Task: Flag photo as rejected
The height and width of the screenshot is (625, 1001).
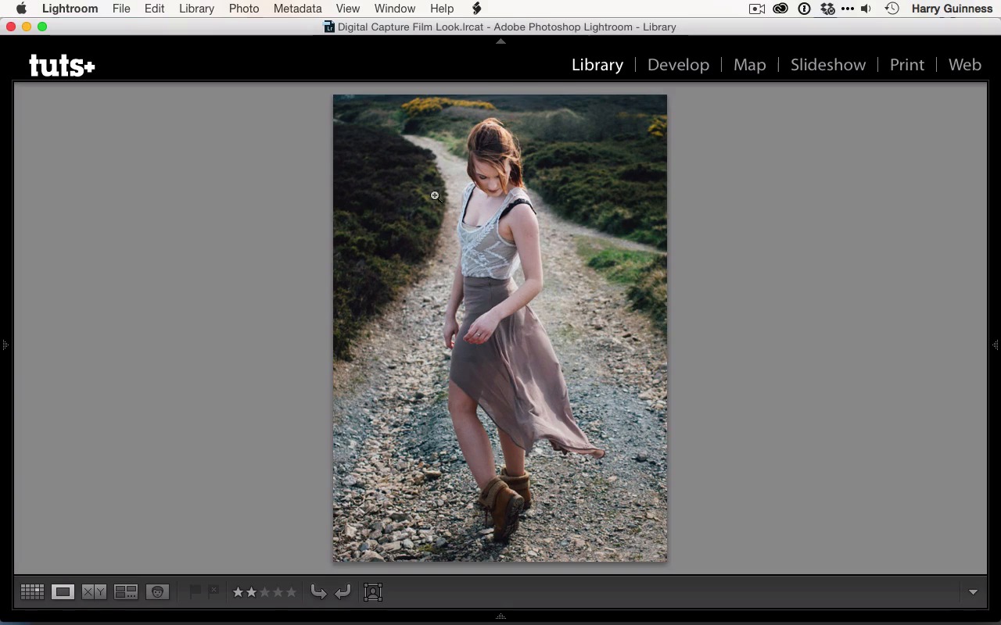Action: click(x=213, y=591)
